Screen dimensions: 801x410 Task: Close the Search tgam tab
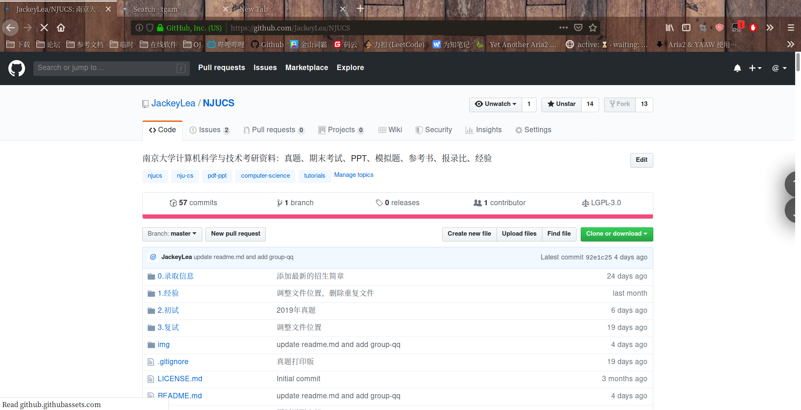pyautogui.click(x=225, y=9)
